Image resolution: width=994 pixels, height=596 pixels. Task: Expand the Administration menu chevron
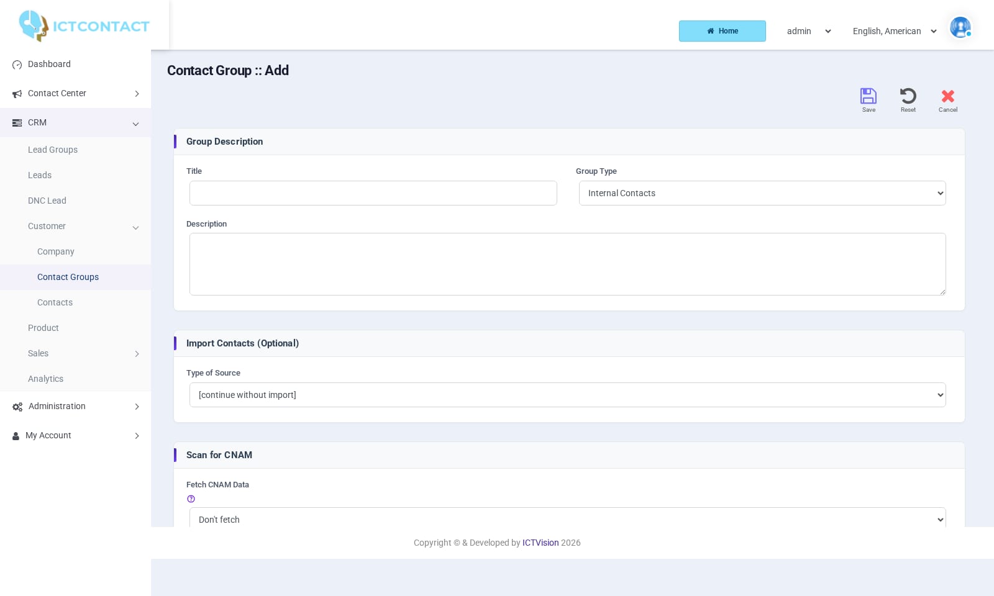[x=137, y=407]
